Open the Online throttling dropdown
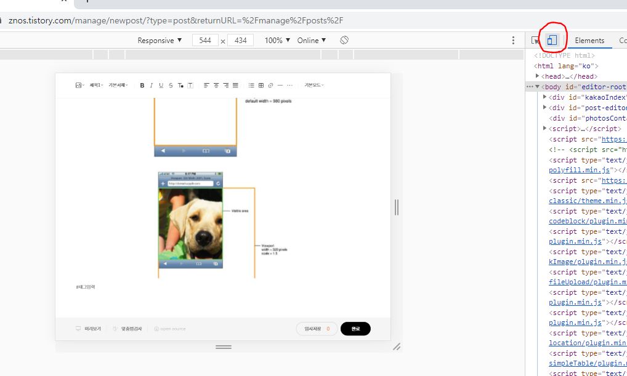627x376 pixels. click(x=312, y=41)
